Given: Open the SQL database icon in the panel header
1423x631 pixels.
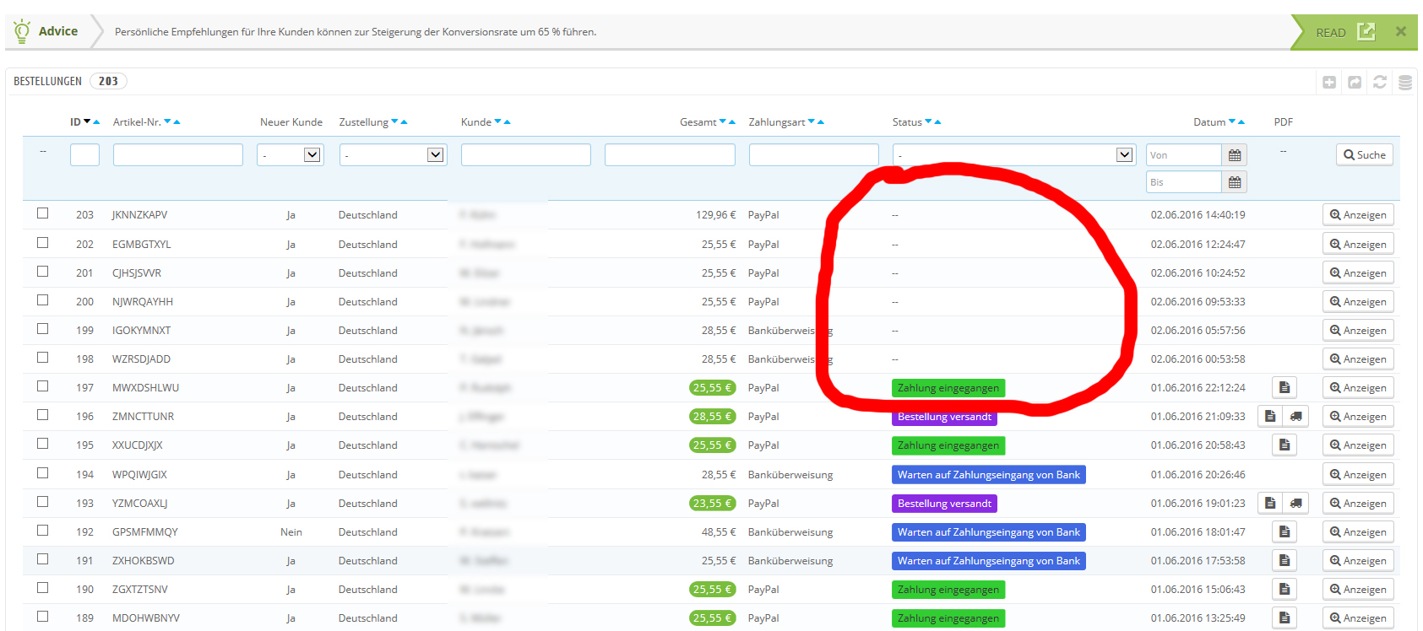Looking at the screenshot, I should click(x=1405, y=82).
